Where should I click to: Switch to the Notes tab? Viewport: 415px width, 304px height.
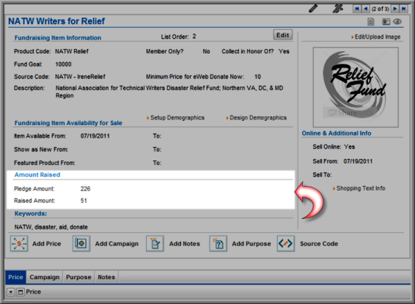pyautogui.click(x=106, y=277)
